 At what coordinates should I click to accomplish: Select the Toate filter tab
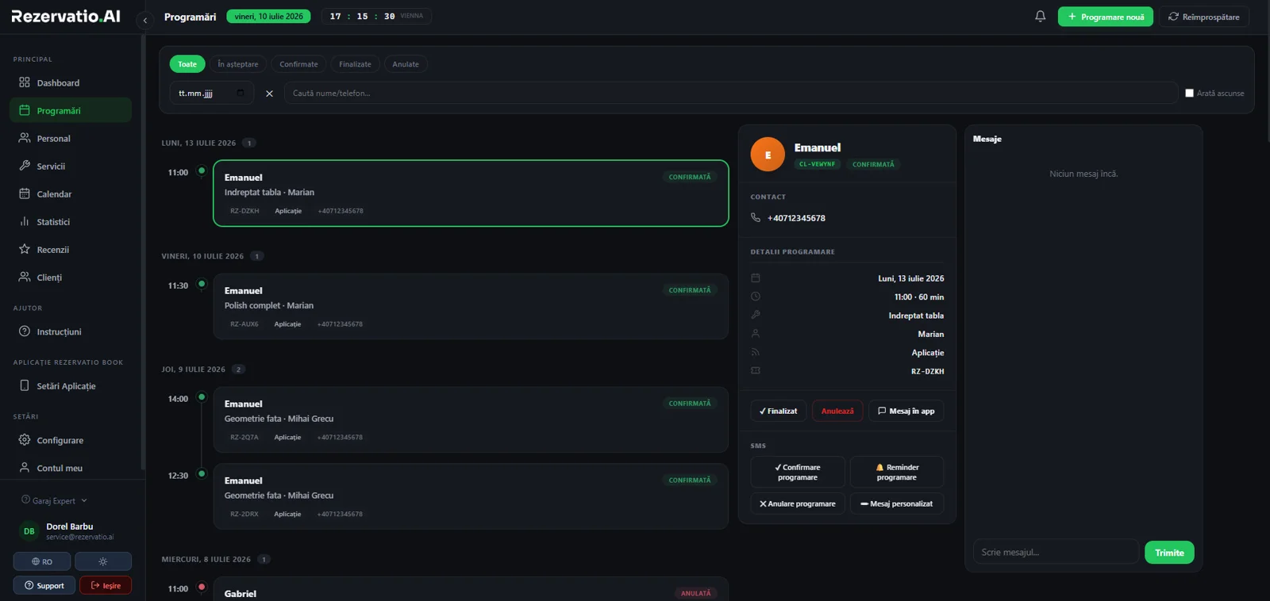click(187, 64)
